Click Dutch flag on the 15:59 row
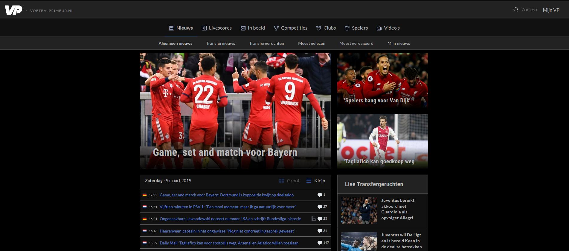 point(145,243)
